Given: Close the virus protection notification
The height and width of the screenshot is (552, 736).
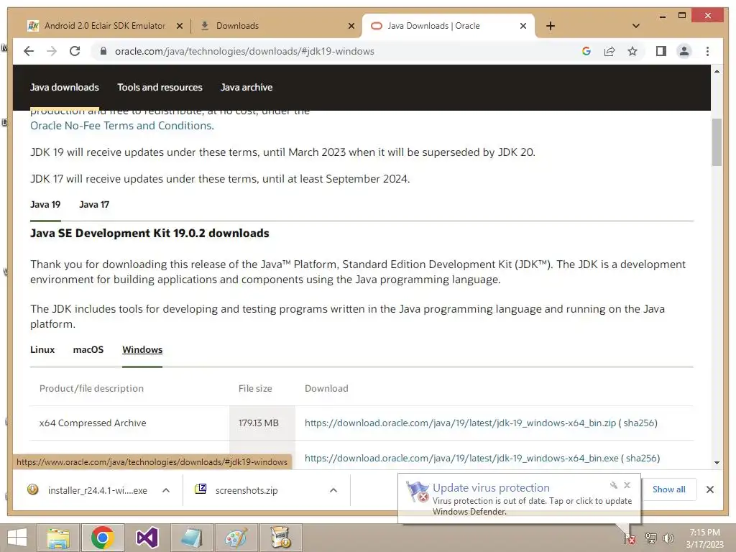Looking at the screenshot, I should click(627, 485).
